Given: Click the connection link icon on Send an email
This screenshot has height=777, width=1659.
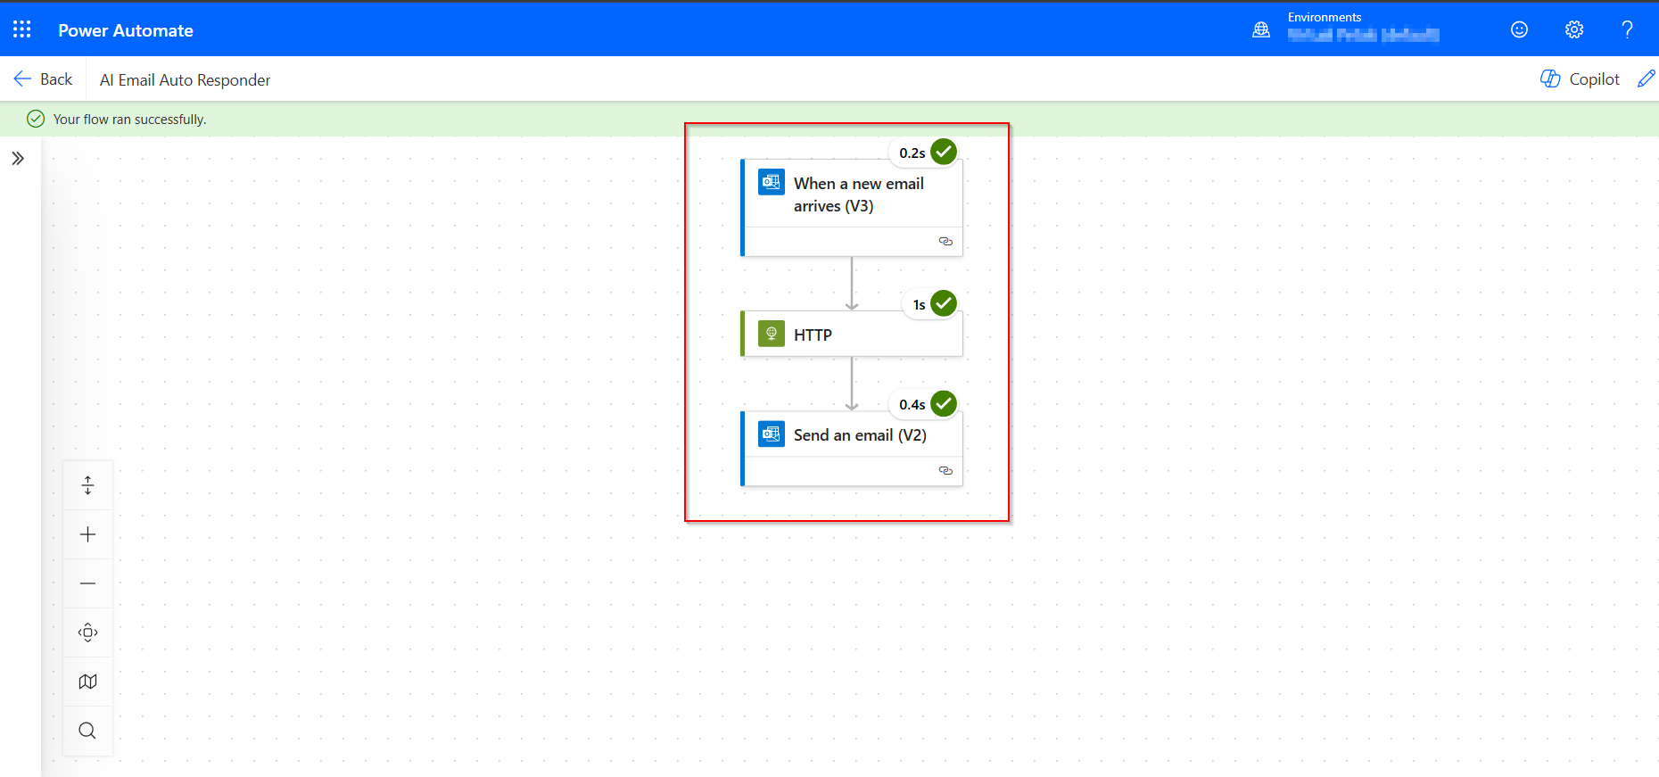Looking at the screenshot, I should [x=945, y=471].
